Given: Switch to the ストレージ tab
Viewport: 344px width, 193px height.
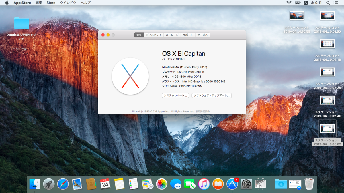Looking at the screenshot, I should click(x=172, y=35).
